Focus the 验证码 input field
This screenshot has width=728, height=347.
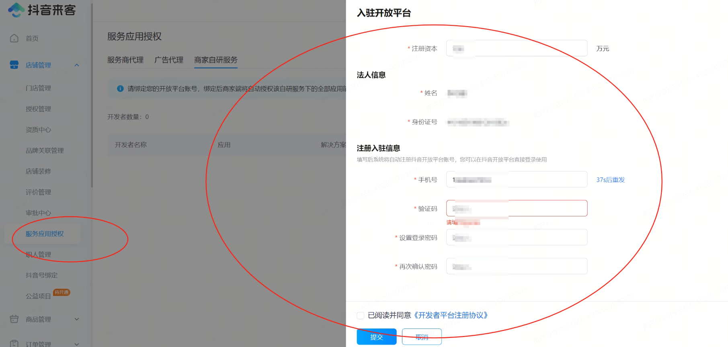tap(517, 208)
